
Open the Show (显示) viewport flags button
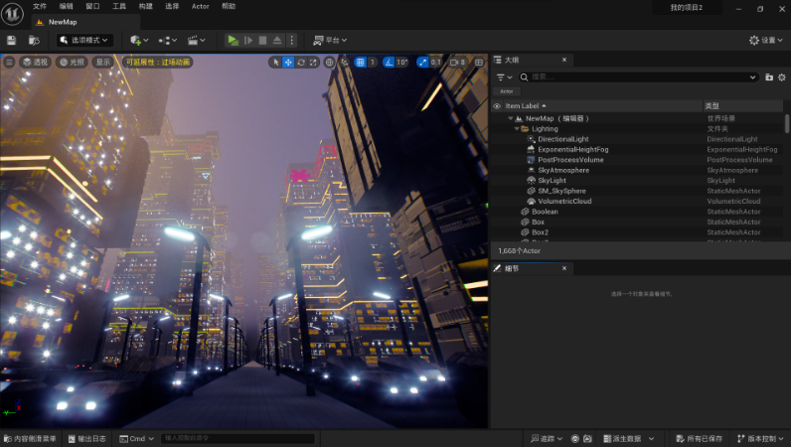[103, 62]
